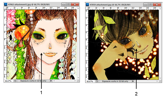164x97 pixels.
Task: Click the resize grip of 47059-attachment window
Action: click(160, 81)
